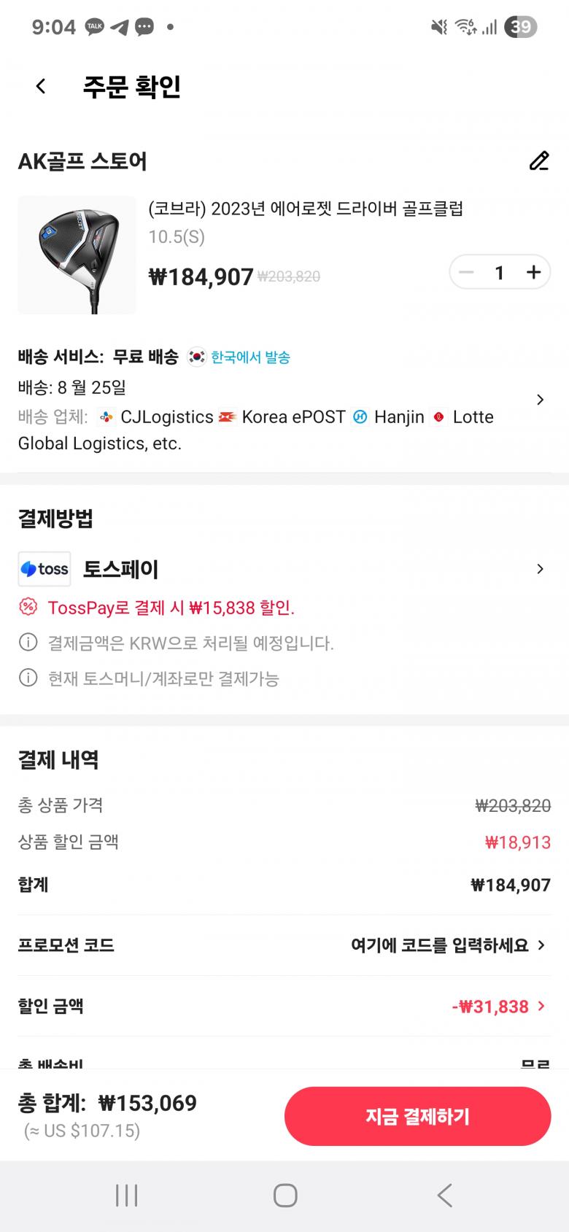Viewport: 569px width, 1232px height.
Task: Expand the 토스페이 payment method chevron
Action: tap(540, 569)
